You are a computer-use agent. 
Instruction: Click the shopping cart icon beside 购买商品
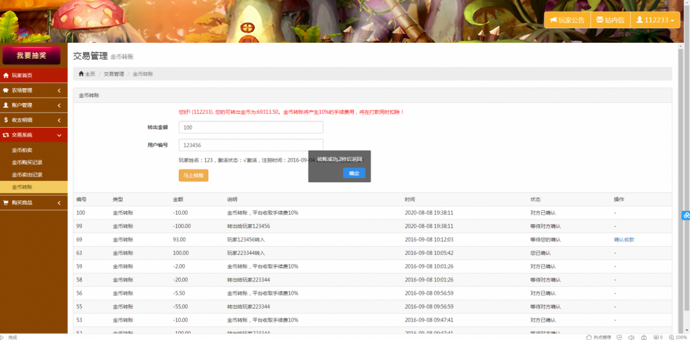tap(6, 203)
